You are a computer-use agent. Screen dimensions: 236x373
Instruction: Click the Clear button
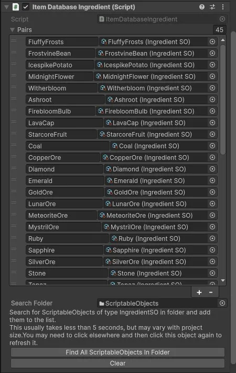117,363
